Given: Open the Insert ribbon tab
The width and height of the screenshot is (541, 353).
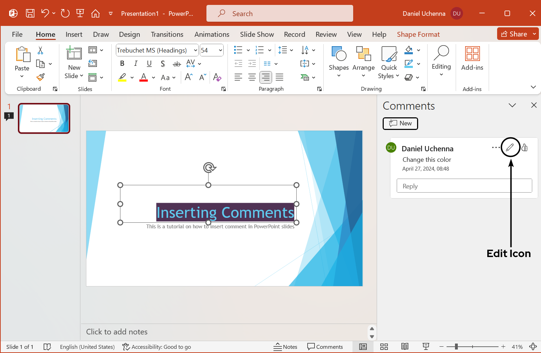Looking at the screenshot, I should [x=74, y=34].
